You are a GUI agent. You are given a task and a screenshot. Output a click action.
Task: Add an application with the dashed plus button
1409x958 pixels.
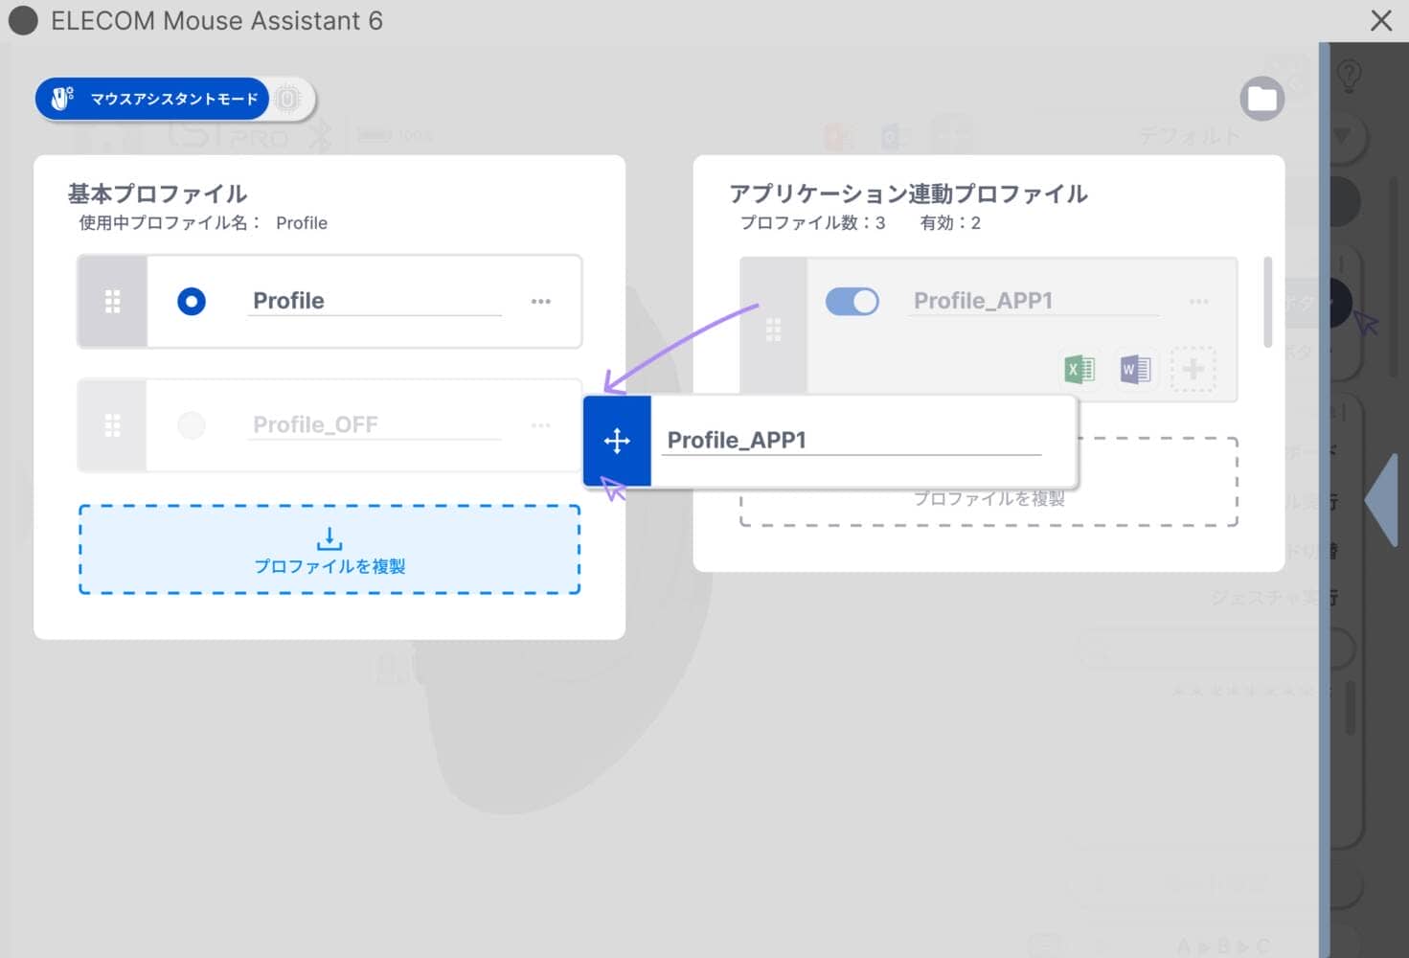click(x=1193, y=369)
